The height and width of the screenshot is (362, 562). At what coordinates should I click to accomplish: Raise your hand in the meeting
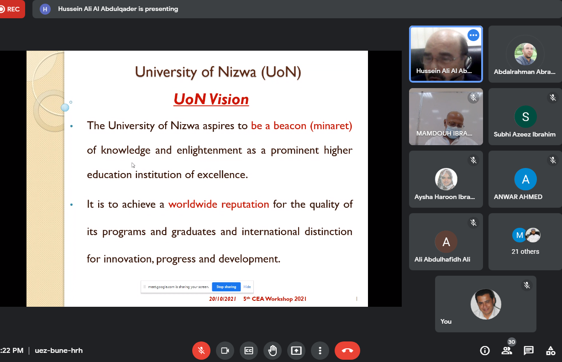coord(273,351)
